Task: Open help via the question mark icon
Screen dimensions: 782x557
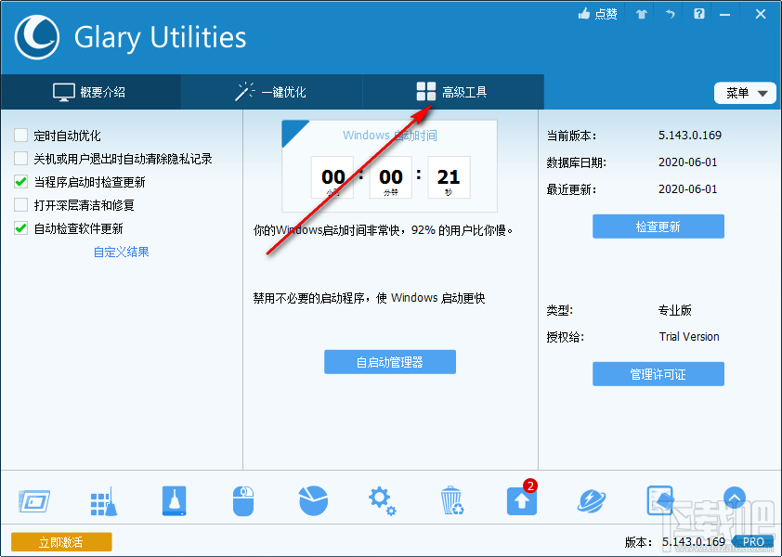Action: (x=700, y=13)
